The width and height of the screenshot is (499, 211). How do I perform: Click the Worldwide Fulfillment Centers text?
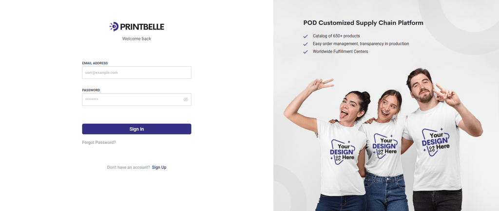point(340,52)
